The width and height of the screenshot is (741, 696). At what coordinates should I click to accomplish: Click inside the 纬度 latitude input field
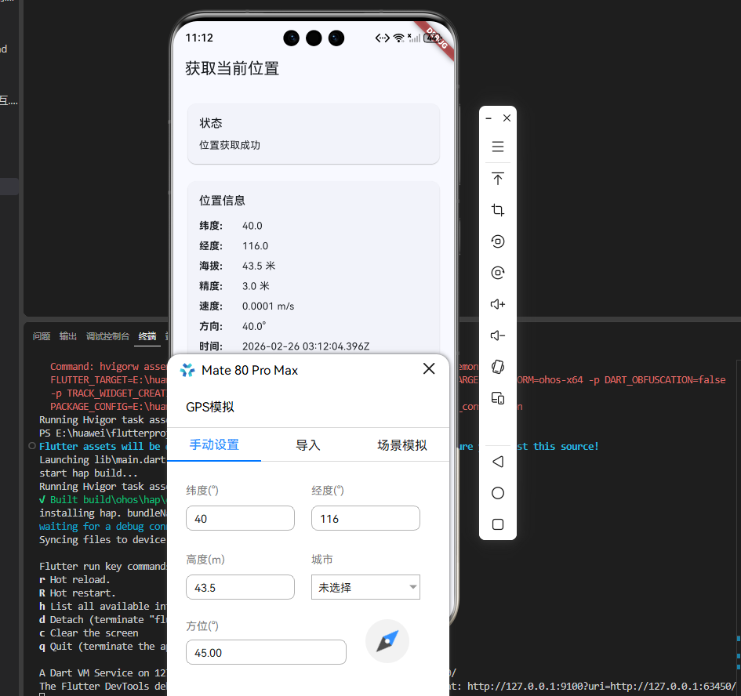(x=240, y=518)
